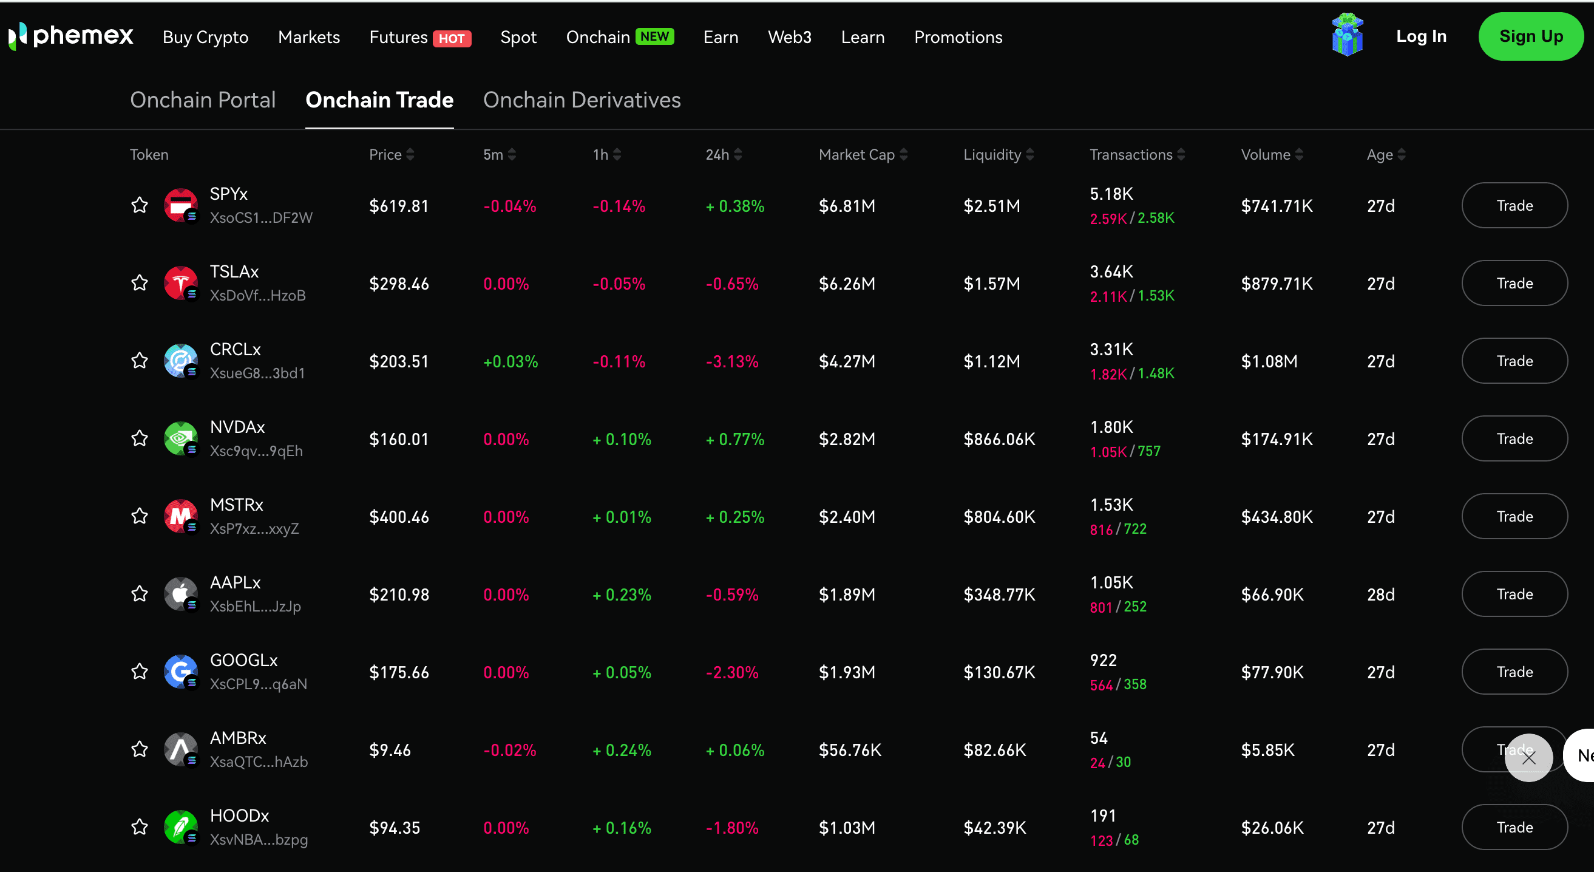Trade the NVDAx token

pos(1514,438)
